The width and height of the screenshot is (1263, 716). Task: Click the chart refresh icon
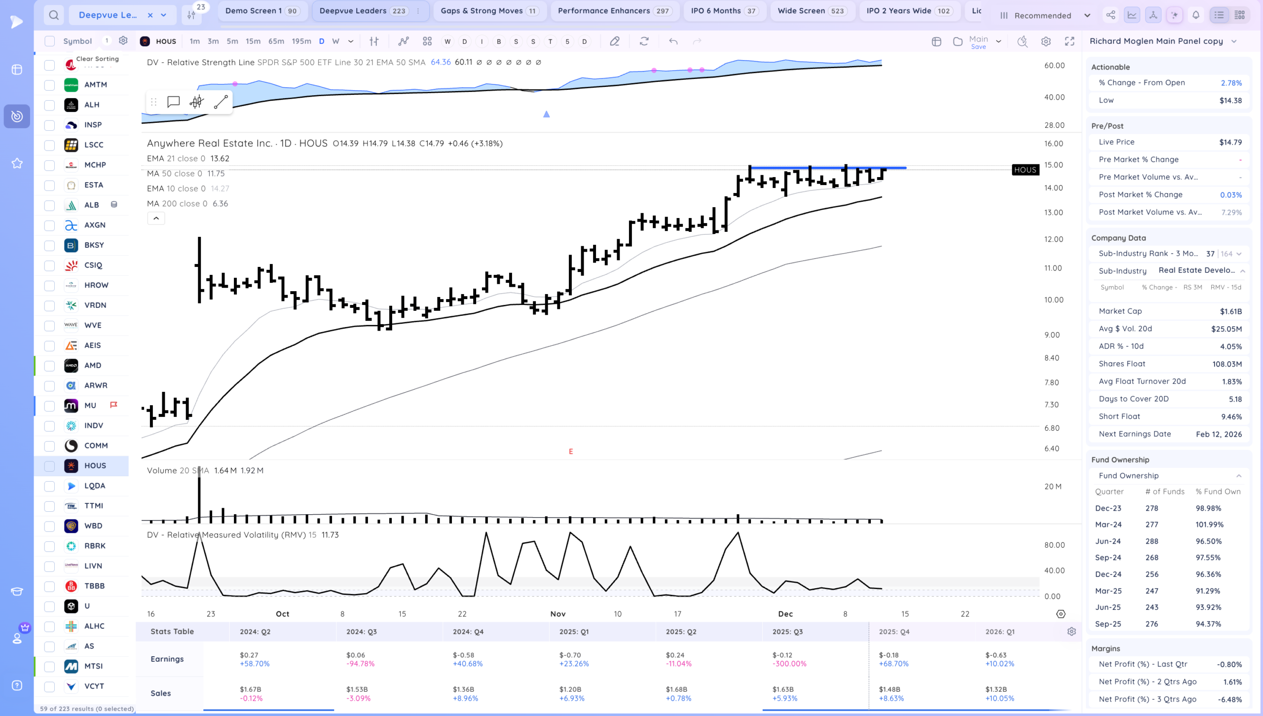(x=644, y=41)
